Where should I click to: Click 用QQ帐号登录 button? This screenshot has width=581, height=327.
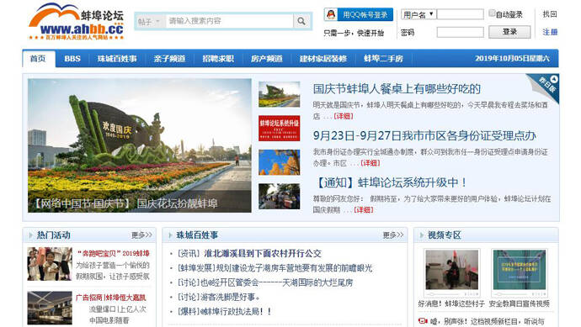click(359, 14)
